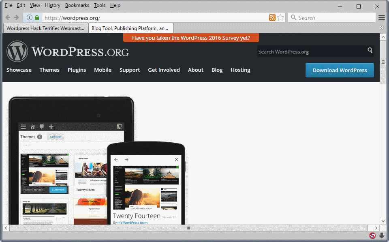389x242 pixels.
Task: Open the View menu
Action: [35, 5]
